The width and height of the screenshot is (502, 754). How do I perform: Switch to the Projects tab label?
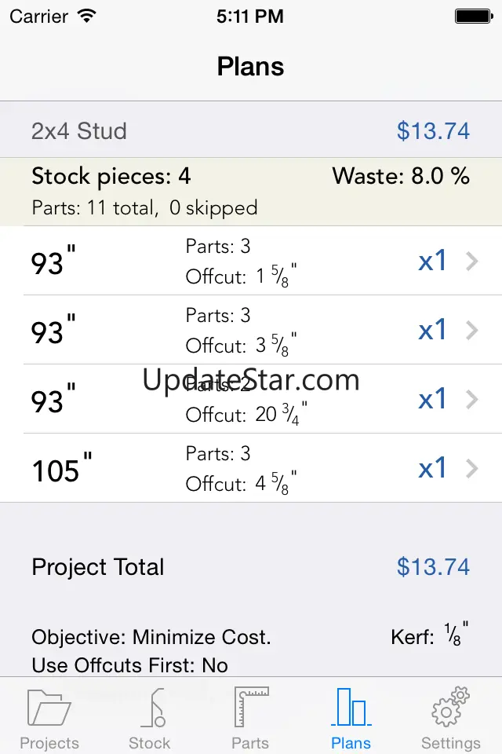[x=49, y=743]
